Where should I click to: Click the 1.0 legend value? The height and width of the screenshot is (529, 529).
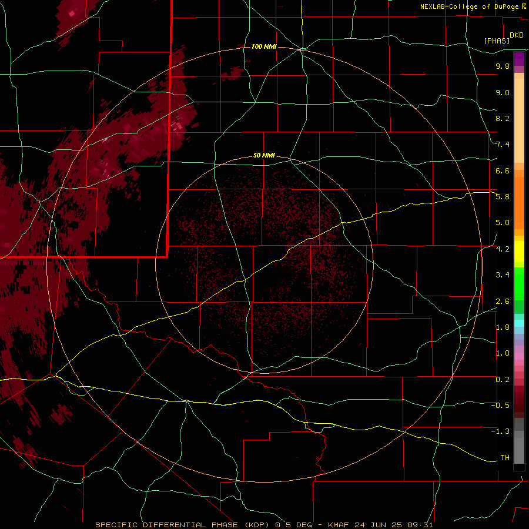[503, 353]
